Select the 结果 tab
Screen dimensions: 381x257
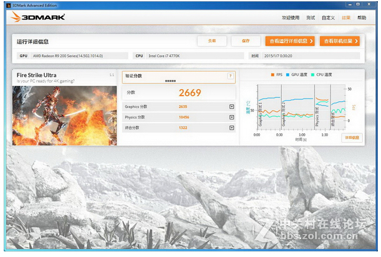(x=346, y=17)
